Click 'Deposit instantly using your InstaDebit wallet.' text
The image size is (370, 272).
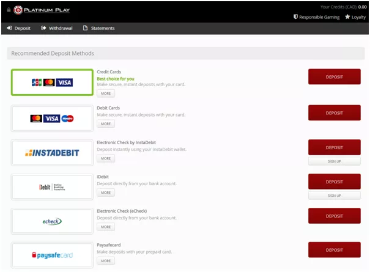click(142, 149)
